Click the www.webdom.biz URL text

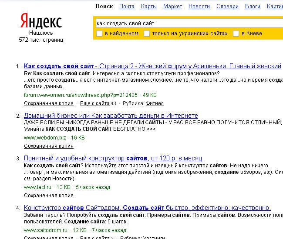tap(45, 138)
